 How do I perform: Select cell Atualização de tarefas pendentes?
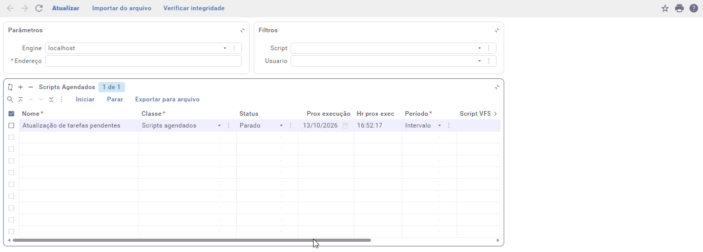coord(79,125)
